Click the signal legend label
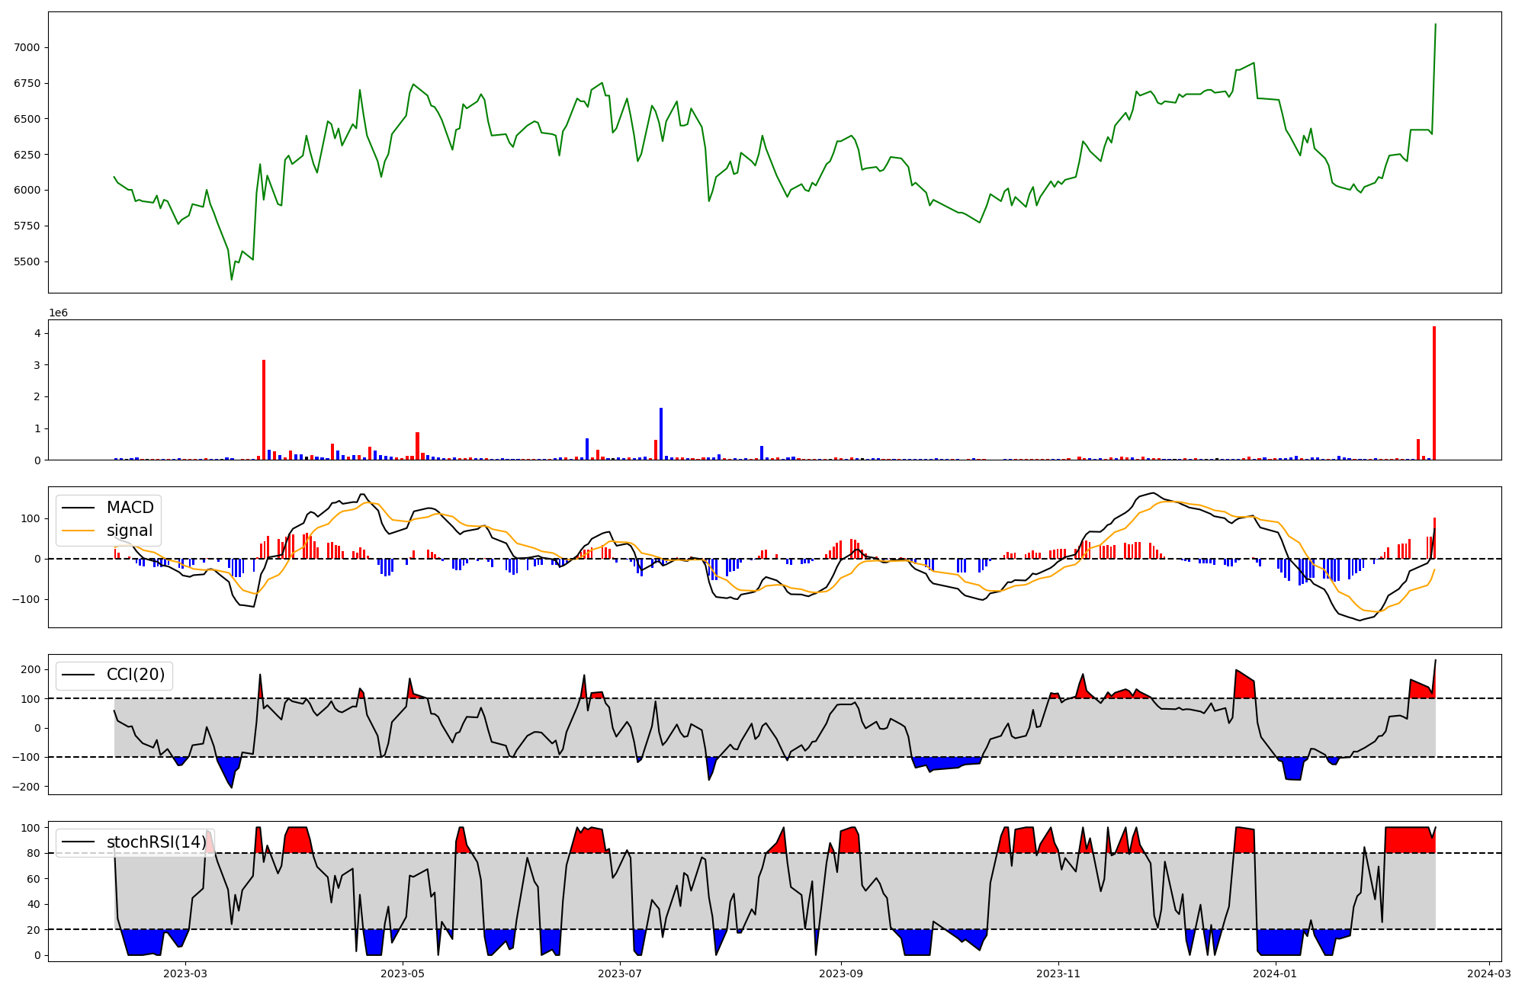This screenshot has width=1525, height=991. pyautogui.click(x=129, y=531)
